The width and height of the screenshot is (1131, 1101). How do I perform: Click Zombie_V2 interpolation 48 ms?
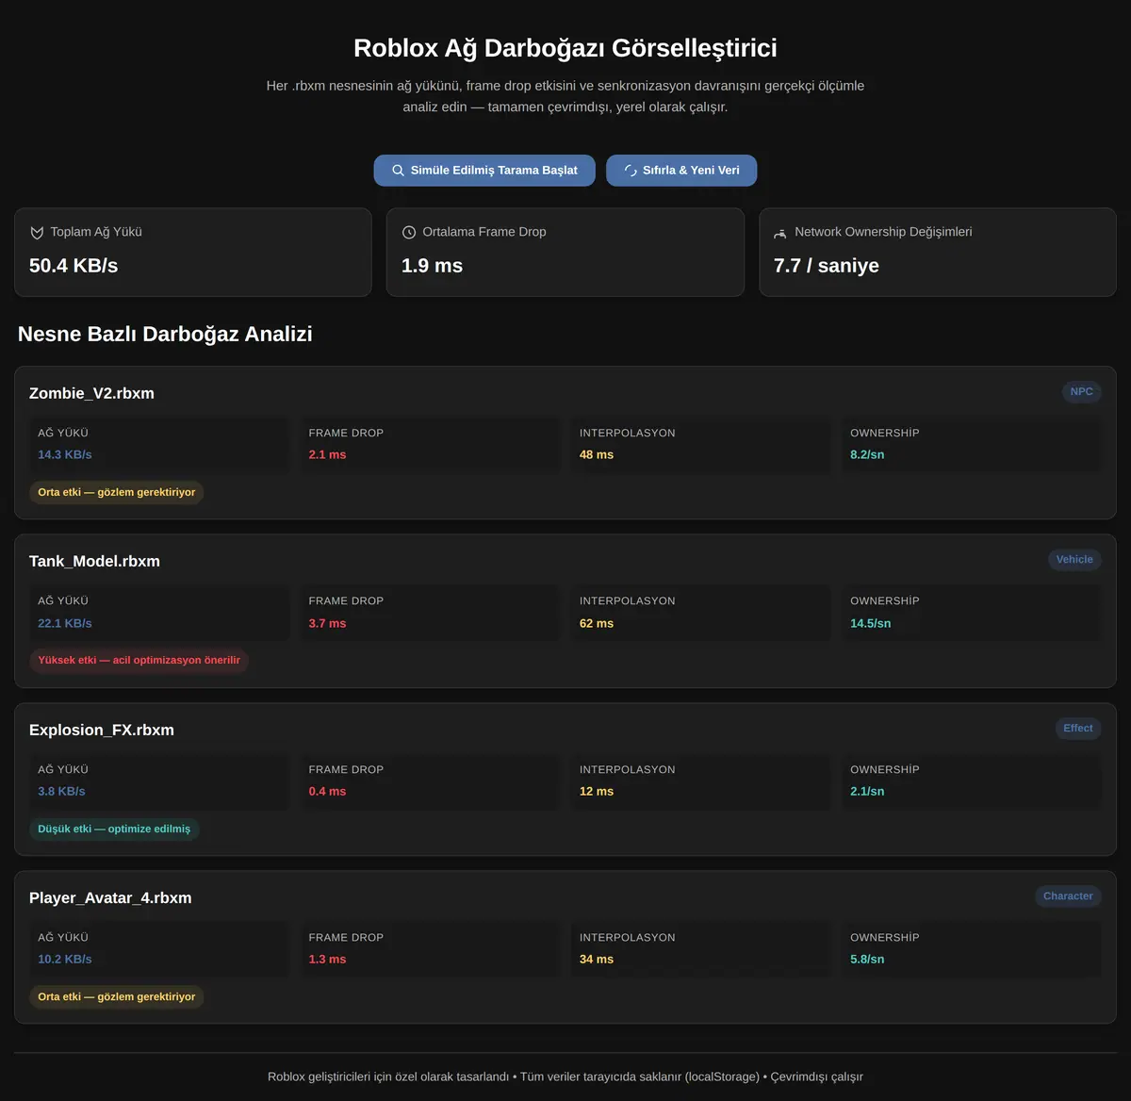pos(597,454)
